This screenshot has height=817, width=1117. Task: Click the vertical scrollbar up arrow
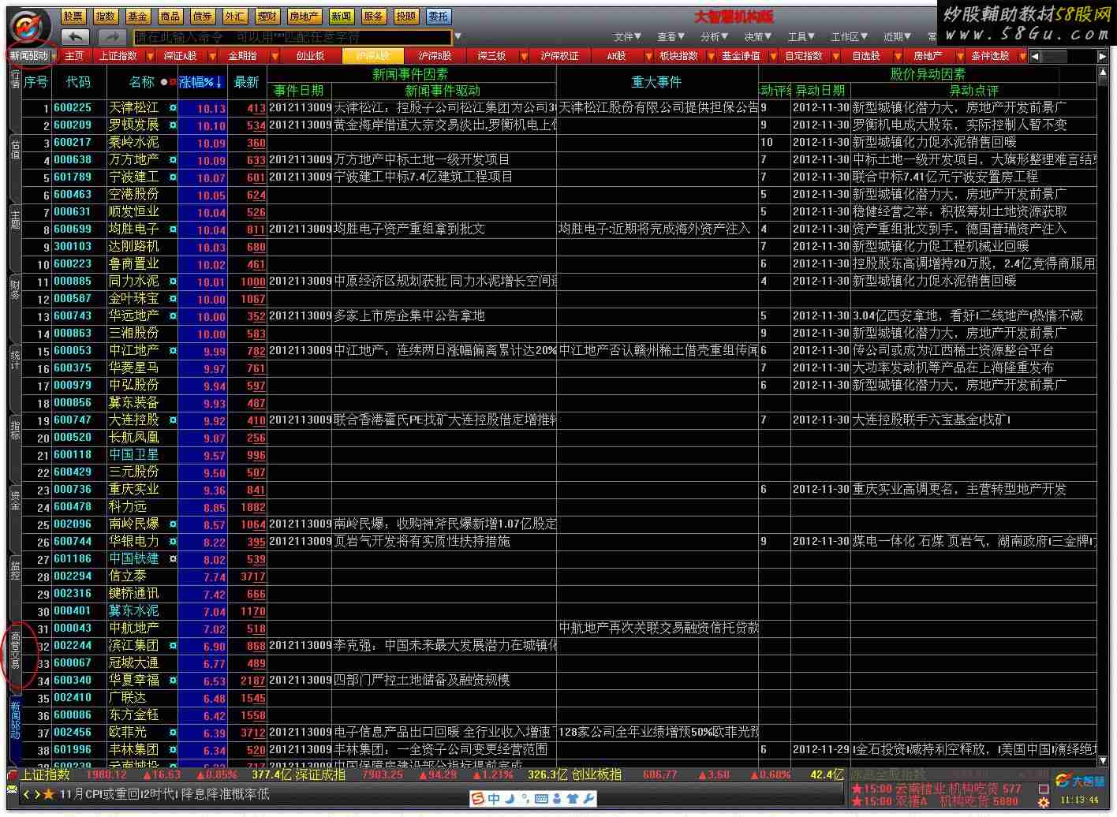(x=1103, y=73)
